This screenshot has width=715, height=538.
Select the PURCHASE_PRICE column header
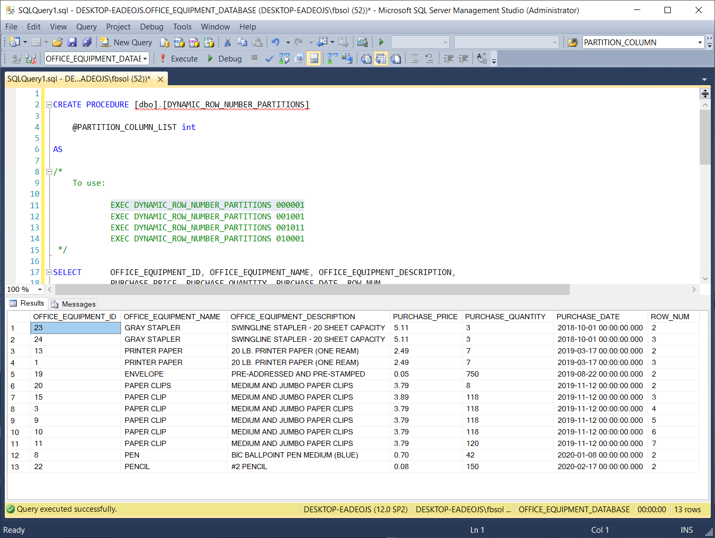pyautogui.click(x=425, y=317)
